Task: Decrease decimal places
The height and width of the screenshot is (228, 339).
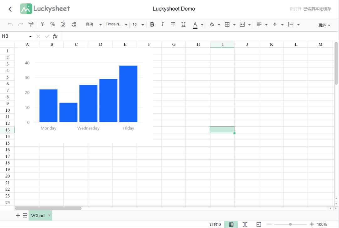Action: click(63, 24)
